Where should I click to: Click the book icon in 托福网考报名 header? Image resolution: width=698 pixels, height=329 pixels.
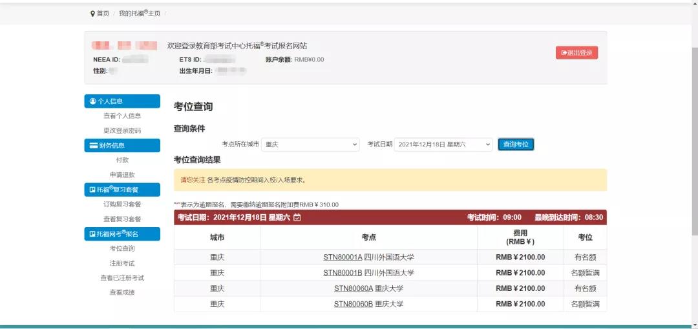click(92, 234)
